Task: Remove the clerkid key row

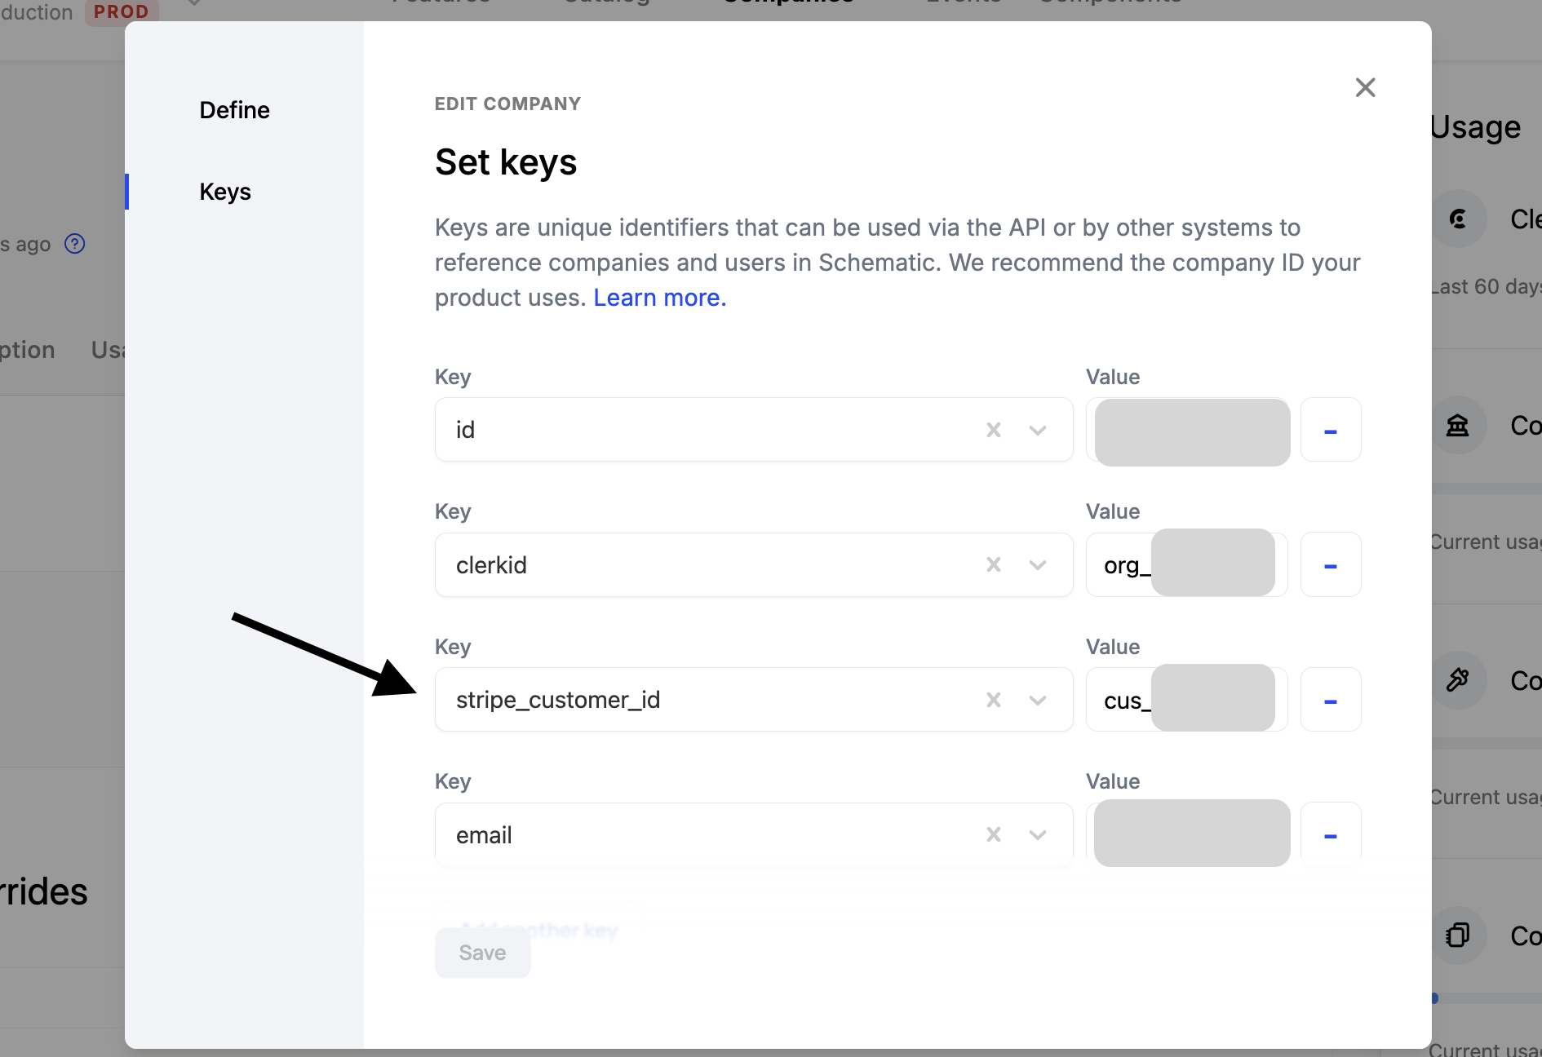Action: coord(1330,564)
